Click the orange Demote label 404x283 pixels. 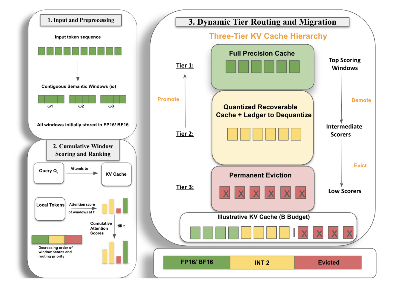(x=361, y=100)
